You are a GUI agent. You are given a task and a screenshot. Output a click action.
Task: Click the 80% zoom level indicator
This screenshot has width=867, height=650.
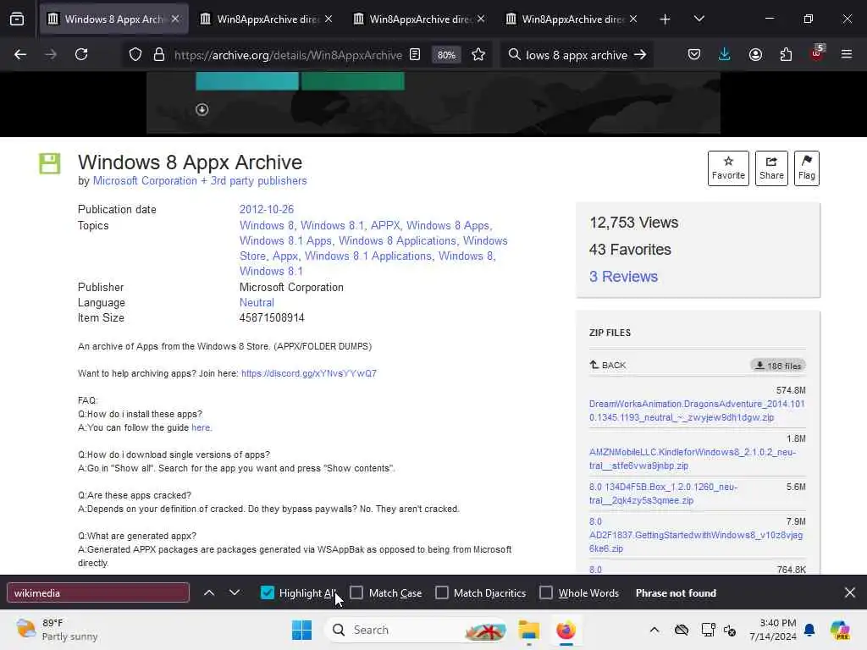(446, 55)
